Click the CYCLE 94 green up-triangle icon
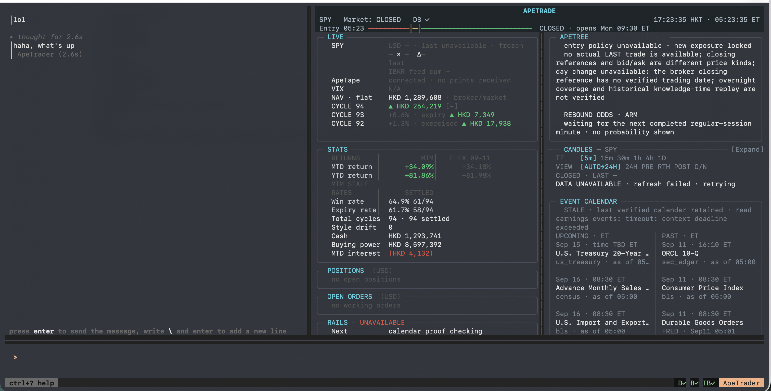 click(x=391, y=106)
